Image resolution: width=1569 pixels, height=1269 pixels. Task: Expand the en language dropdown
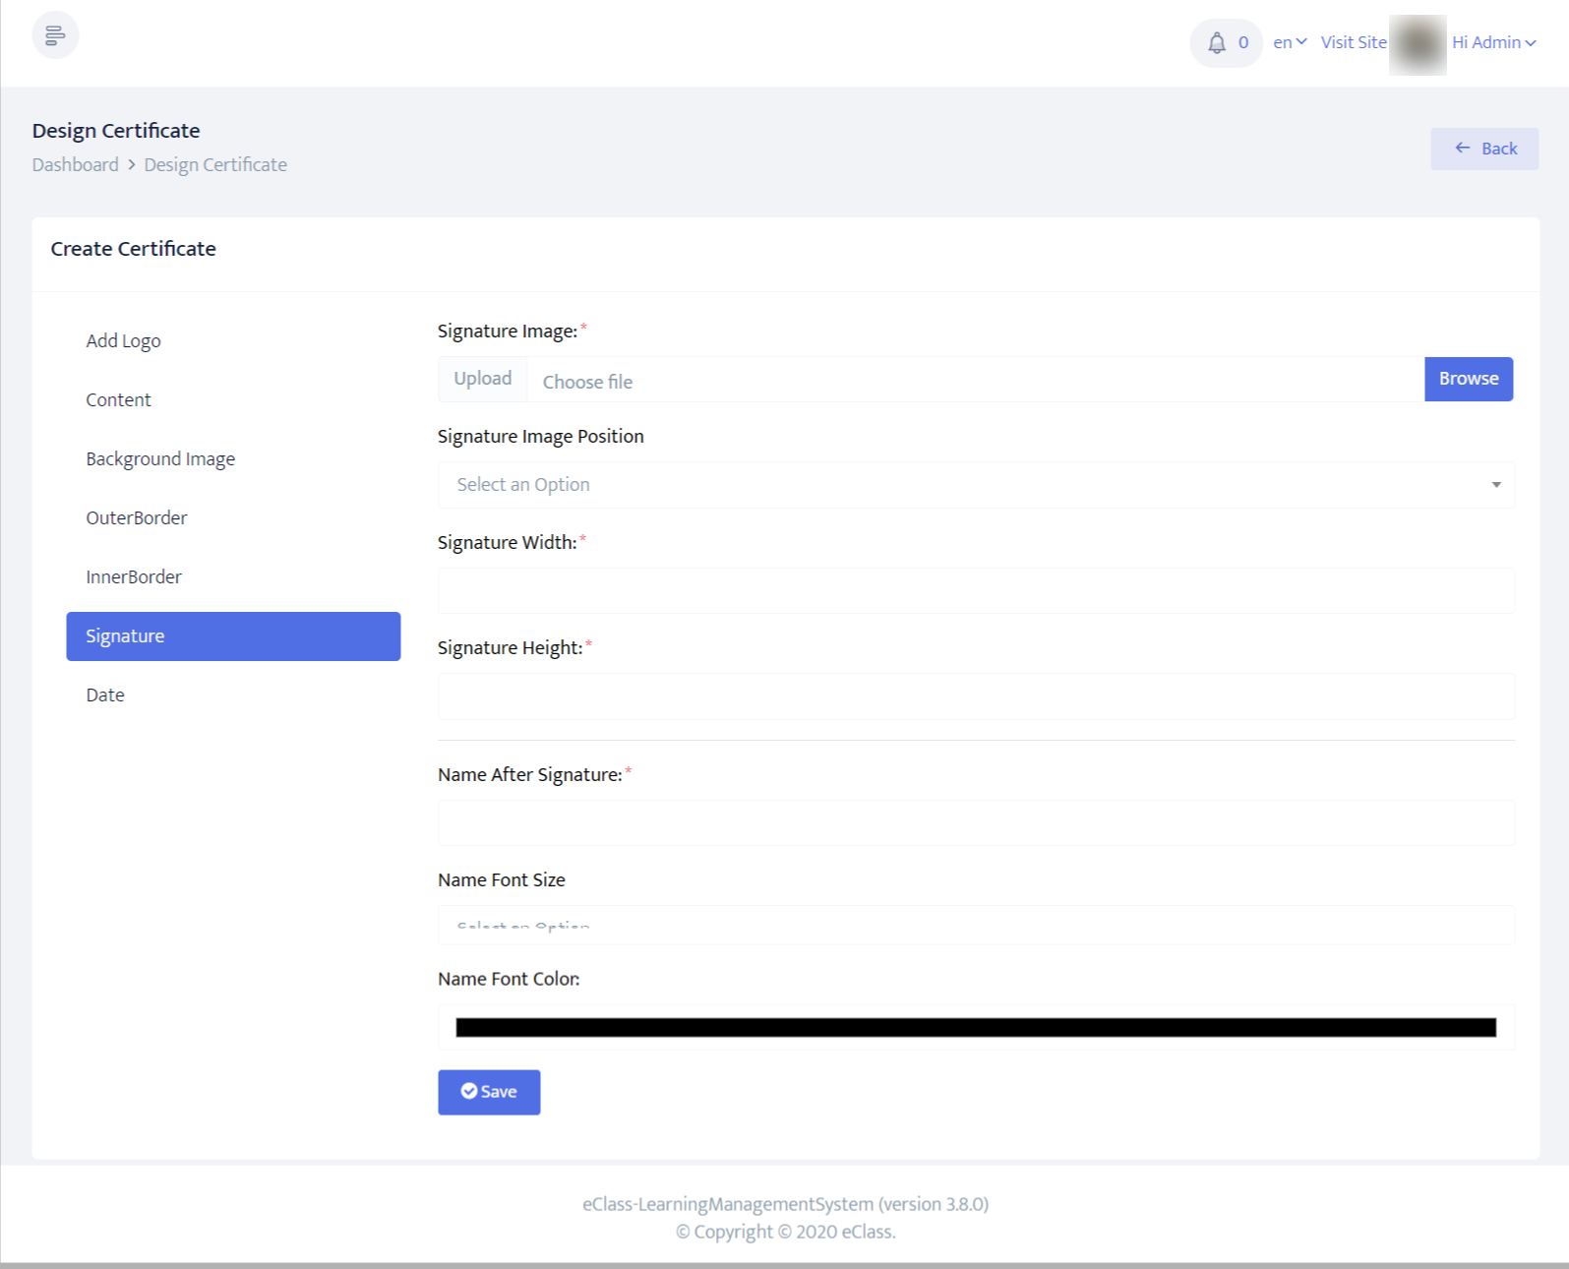[x=1289, y=42]
